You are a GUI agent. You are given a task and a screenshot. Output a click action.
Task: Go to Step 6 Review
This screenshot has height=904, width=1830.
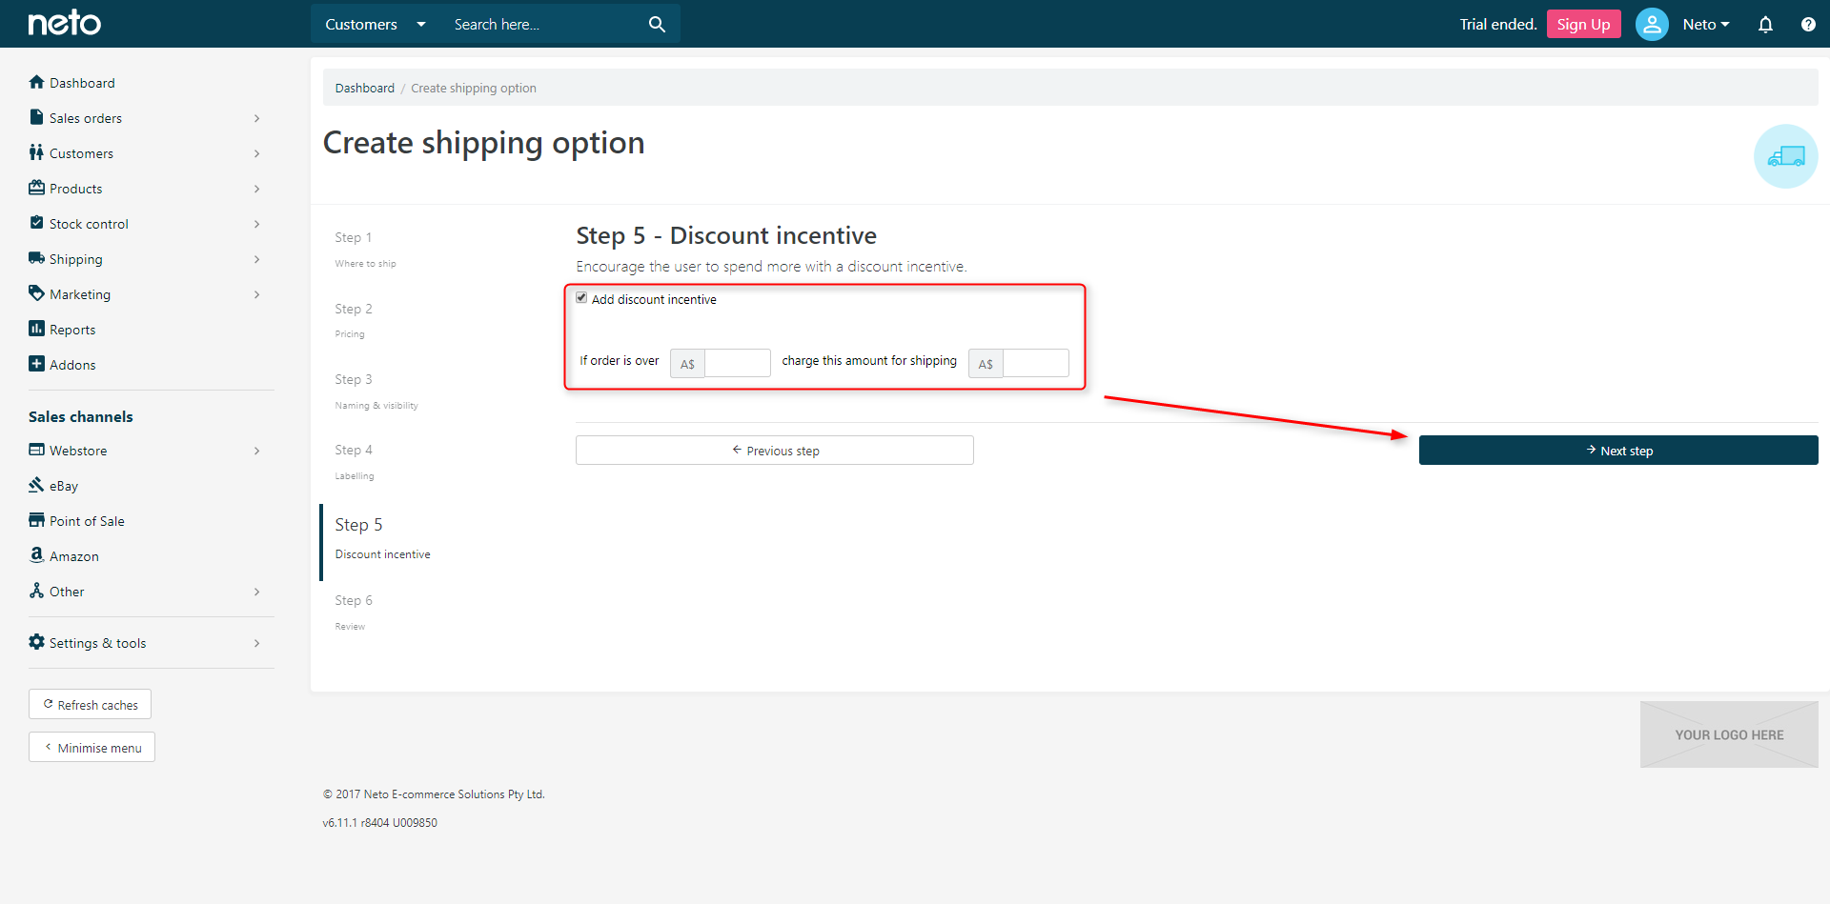(x=354, y=612)
